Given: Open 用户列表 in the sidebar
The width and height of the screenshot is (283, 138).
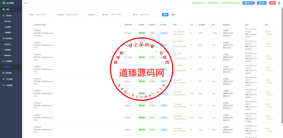Looking at the screenshot, I should (11, 21).
